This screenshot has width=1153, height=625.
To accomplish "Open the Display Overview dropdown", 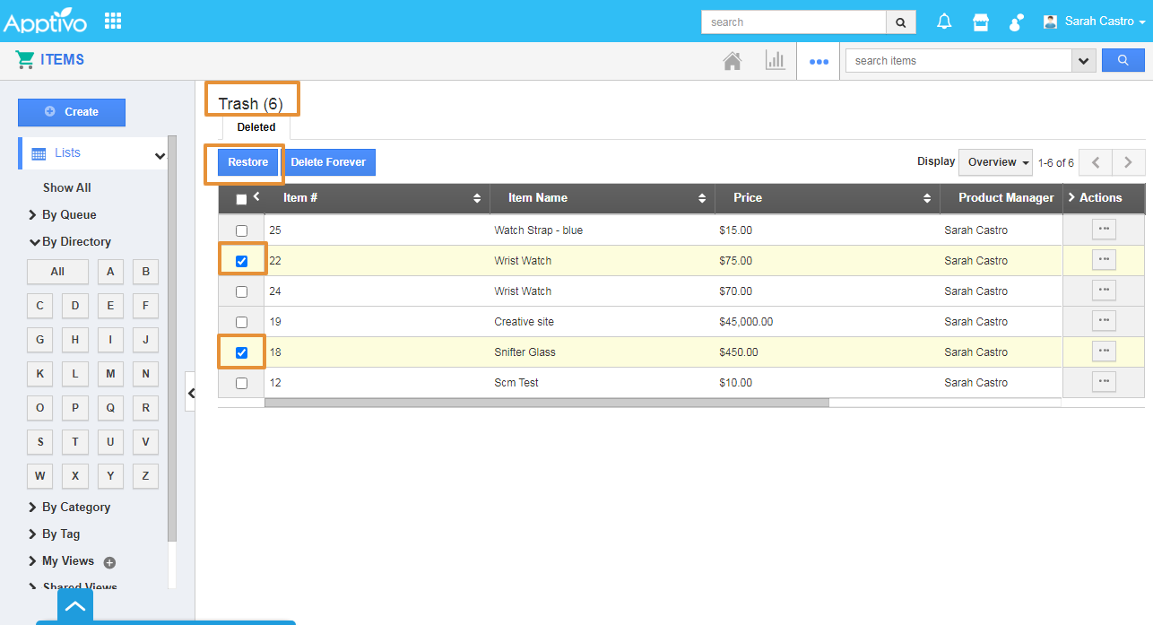I will pos(995,162).
